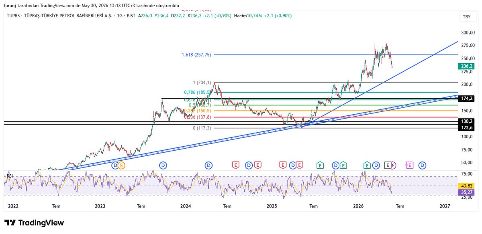Image resolution: width=482 pixels, height=234 pixels.
Task: Click the D dividend marker after pink E
Action: pyautogui.click(x=422, y=165)
